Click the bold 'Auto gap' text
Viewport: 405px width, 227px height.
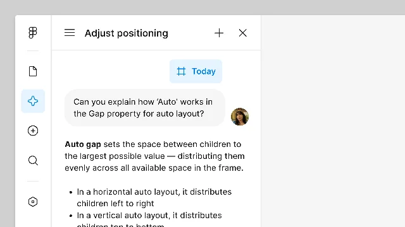(83, 144)
